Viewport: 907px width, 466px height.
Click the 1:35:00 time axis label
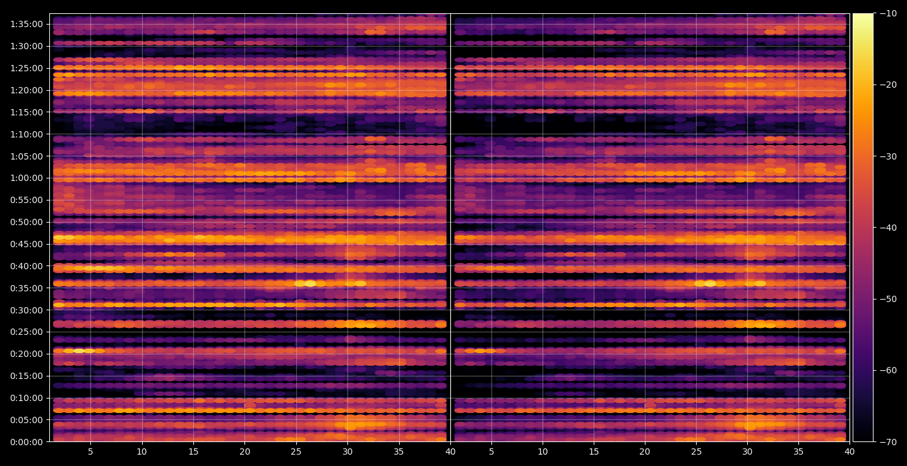(27, 24)
